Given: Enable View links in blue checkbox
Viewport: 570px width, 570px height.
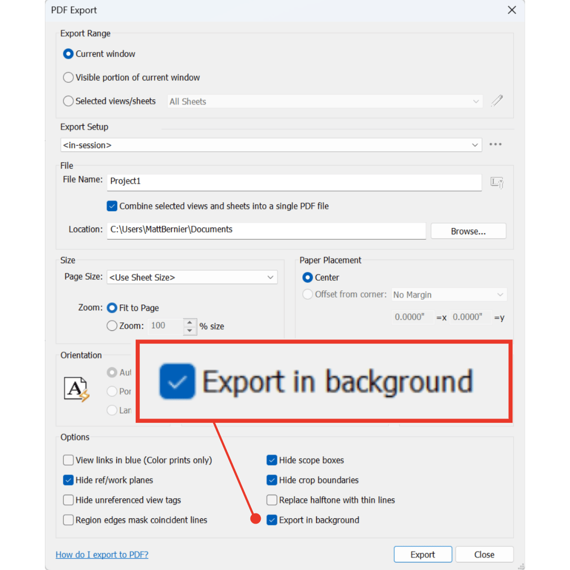Looking at the screenshot, I should coord(68,460).
